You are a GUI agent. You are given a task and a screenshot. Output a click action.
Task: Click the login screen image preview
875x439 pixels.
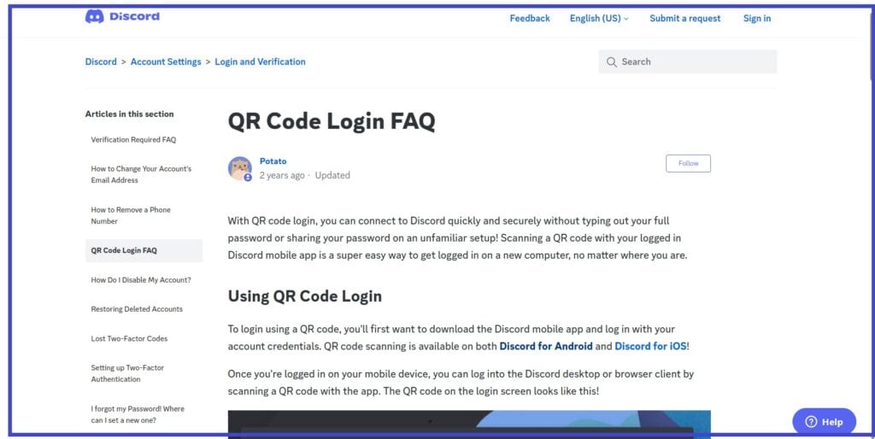tap(469, 424)
